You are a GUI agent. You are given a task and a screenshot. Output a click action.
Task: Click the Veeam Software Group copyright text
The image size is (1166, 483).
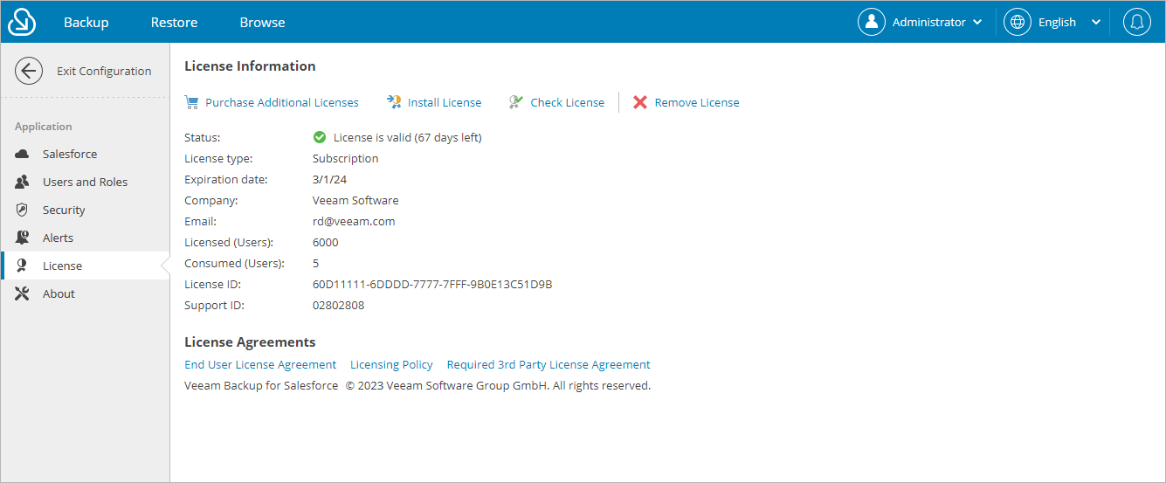pyautogui.click(x=498, y=385)
